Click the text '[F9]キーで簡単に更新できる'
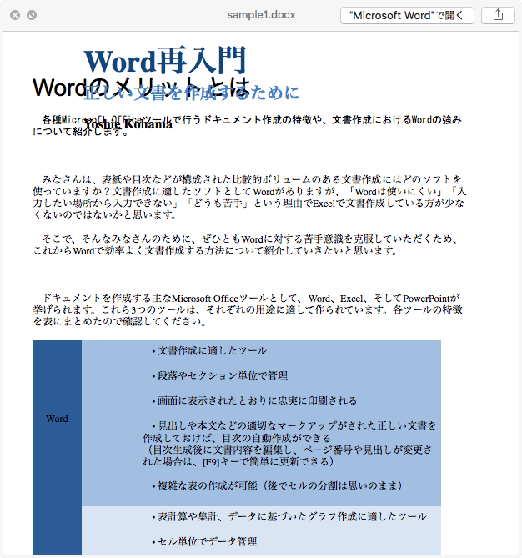 (266, 461)
